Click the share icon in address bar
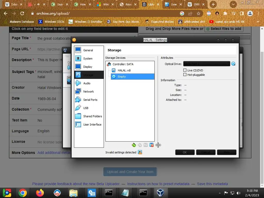 190,13
